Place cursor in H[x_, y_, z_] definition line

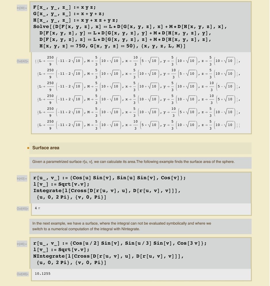(x=75, y=20)
